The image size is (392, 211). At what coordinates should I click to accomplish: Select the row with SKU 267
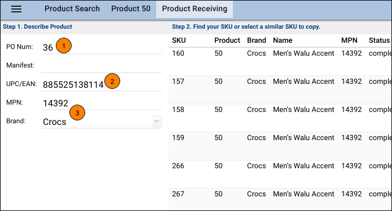pos(280,199)
